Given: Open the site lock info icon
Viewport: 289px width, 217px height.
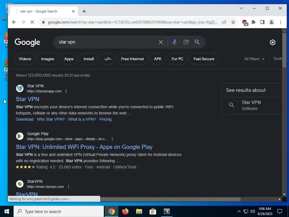Looking at the screenshot, I should click(43, 22).
